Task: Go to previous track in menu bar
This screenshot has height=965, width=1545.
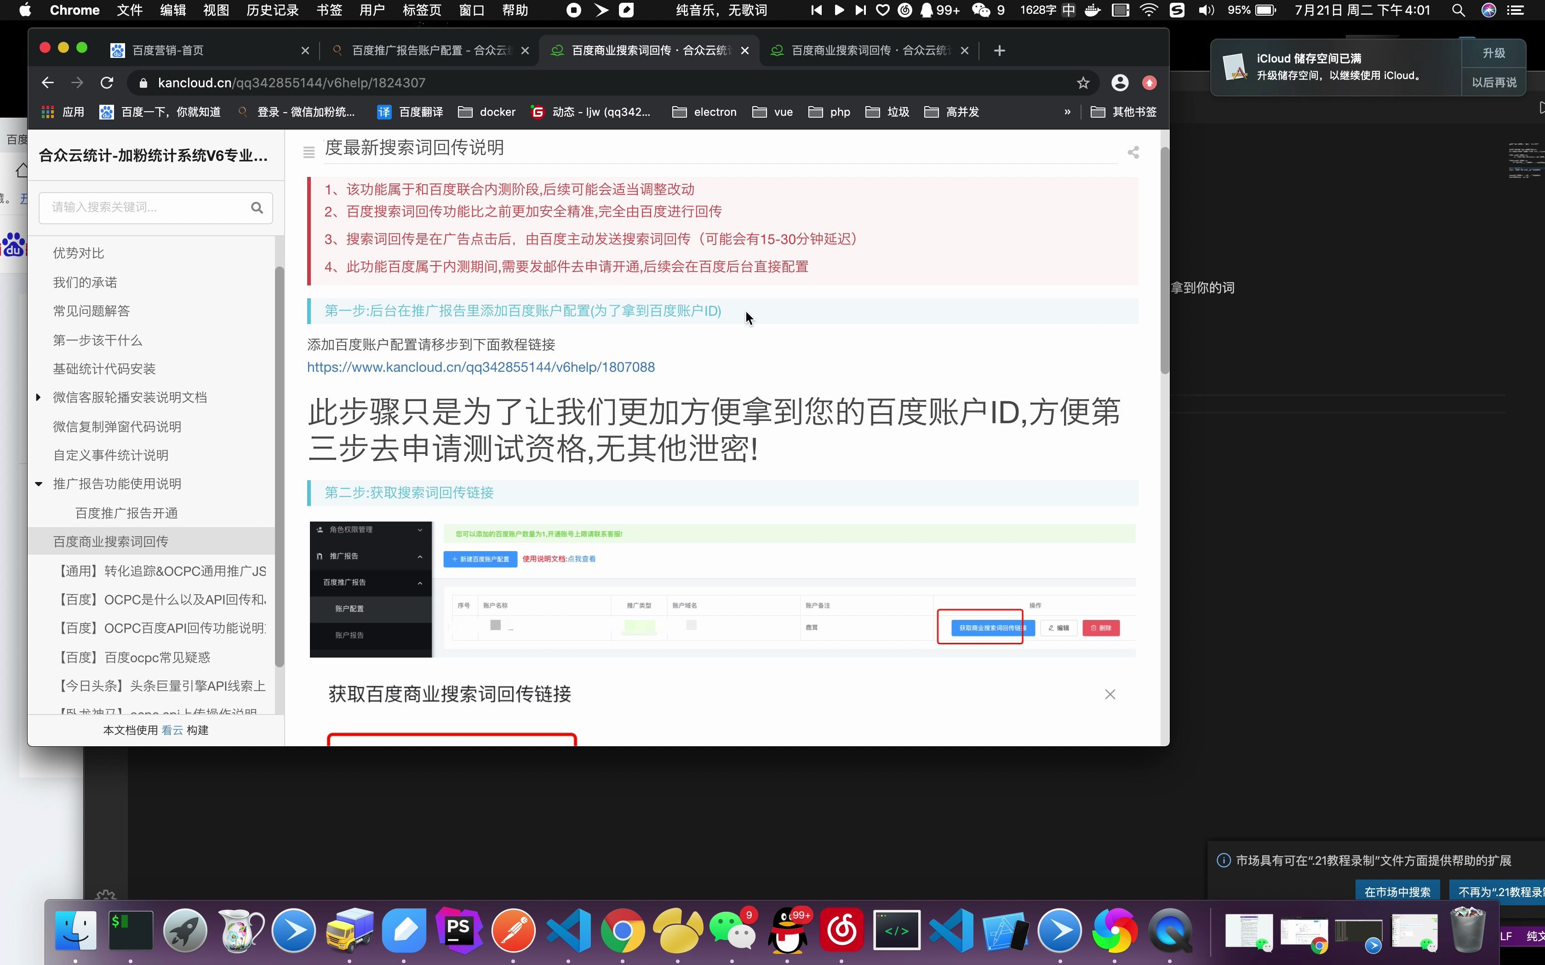Action: tap(816, 10)
